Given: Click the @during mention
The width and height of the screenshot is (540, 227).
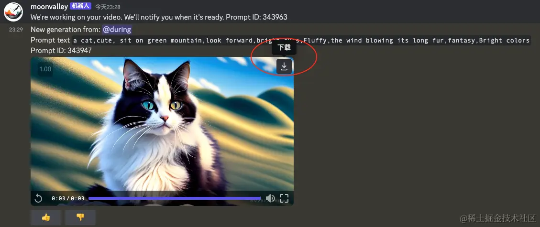Looking at the screenshot, I should 117,30.
